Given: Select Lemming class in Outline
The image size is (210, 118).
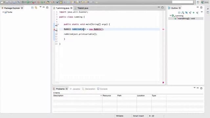Looking at the screenshot, I should 179,16.
